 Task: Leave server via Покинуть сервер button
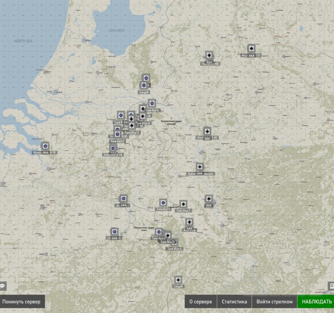coord(22,301)
